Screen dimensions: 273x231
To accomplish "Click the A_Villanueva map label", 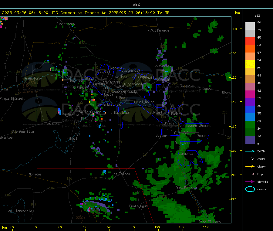I will pyautogui.click(x=158, y=30).
